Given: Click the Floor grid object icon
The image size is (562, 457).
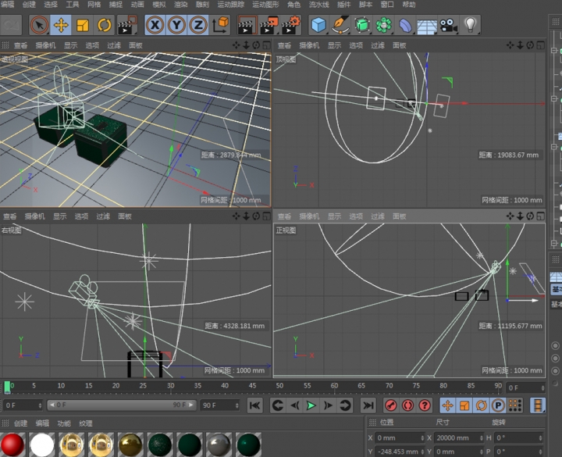Looking at the screenshot, I should (x=426, y=25).
